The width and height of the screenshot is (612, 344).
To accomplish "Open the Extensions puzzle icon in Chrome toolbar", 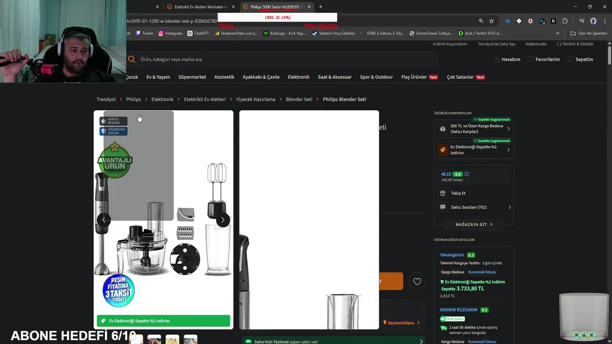I will tap(565, 21).
